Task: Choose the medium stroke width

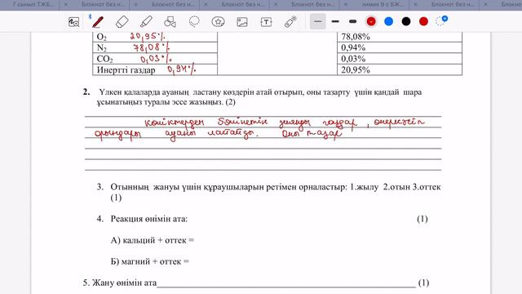Action: coord(335,22)
